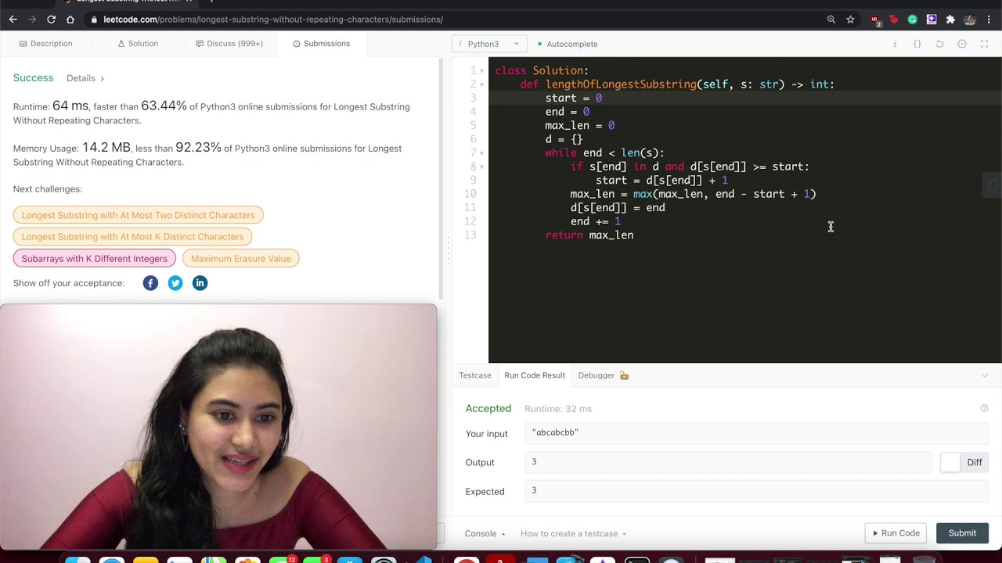
Task: Fold code at line 2 arrow
Action: pyautogui.click(x=481, y=84)
